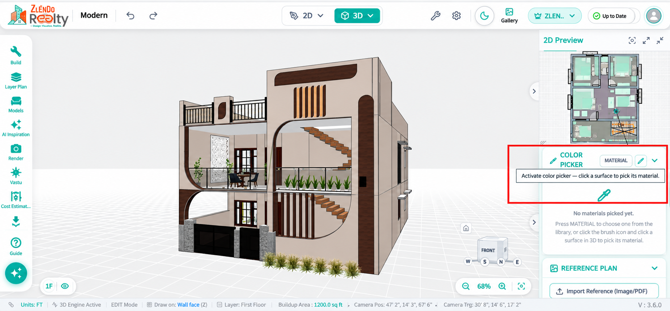The height and width of the screenshot is (311, 670).
Task: Select the 2D Preview tab
Action: click(563, 40)
